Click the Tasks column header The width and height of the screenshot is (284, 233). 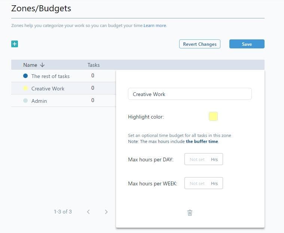point(94,65)
